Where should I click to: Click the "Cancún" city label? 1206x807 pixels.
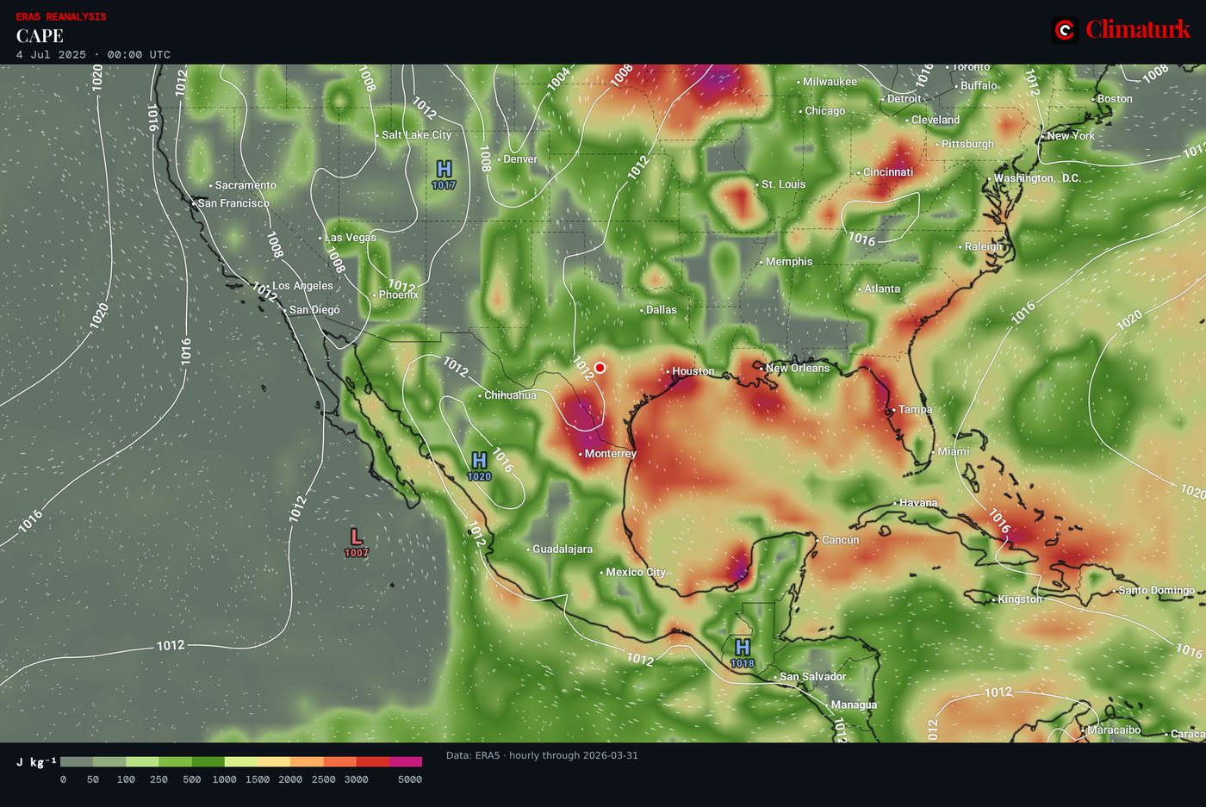click(841, 540)
